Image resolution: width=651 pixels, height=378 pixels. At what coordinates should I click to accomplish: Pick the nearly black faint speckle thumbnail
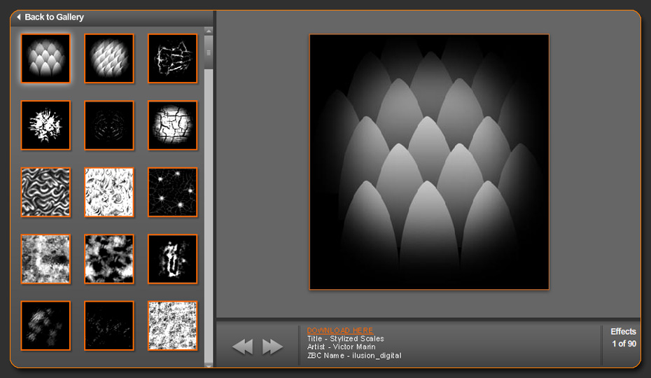pyautogui.click(x=109, y=326)
